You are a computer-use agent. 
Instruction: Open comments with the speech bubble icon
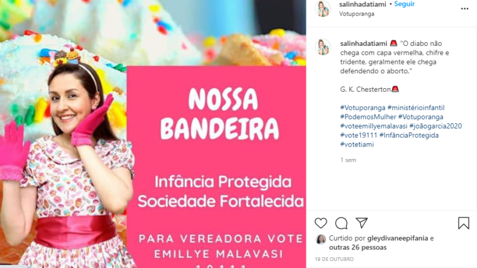click(341, 223)
